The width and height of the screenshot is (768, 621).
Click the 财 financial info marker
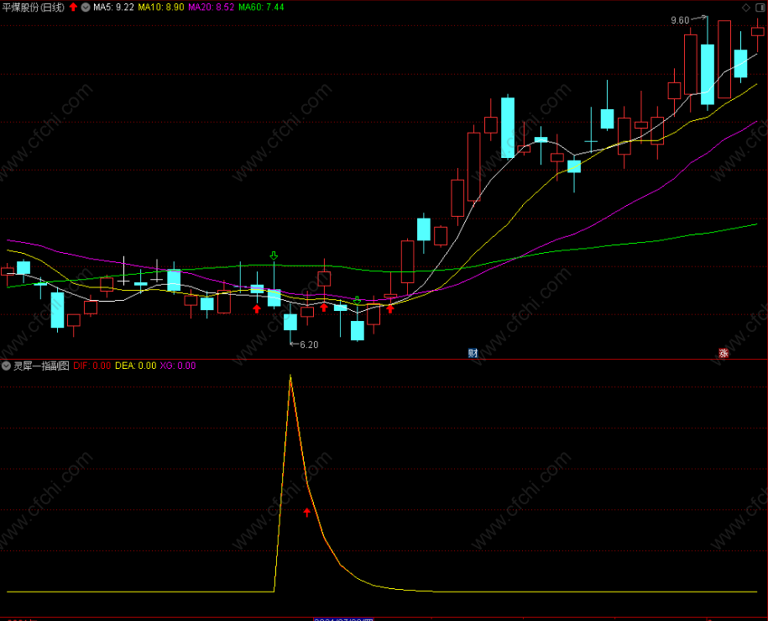pyautogui.click(x=473, y=353)
